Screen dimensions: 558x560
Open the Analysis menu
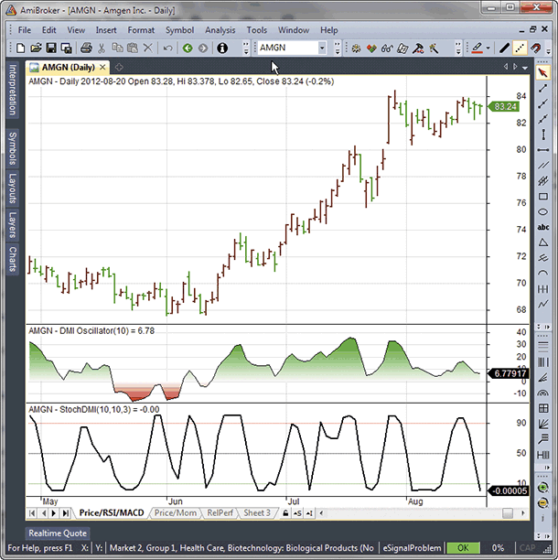click(220, 30)
